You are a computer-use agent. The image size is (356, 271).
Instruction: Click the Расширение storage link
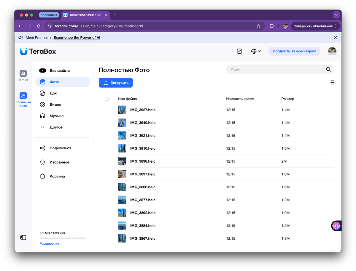(x=49, y=243)
